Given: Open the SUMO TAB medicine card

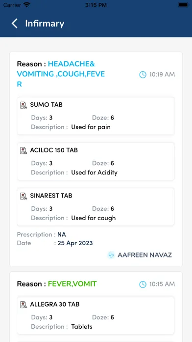Looking at the screenshot, I should [x=96, y=116].
